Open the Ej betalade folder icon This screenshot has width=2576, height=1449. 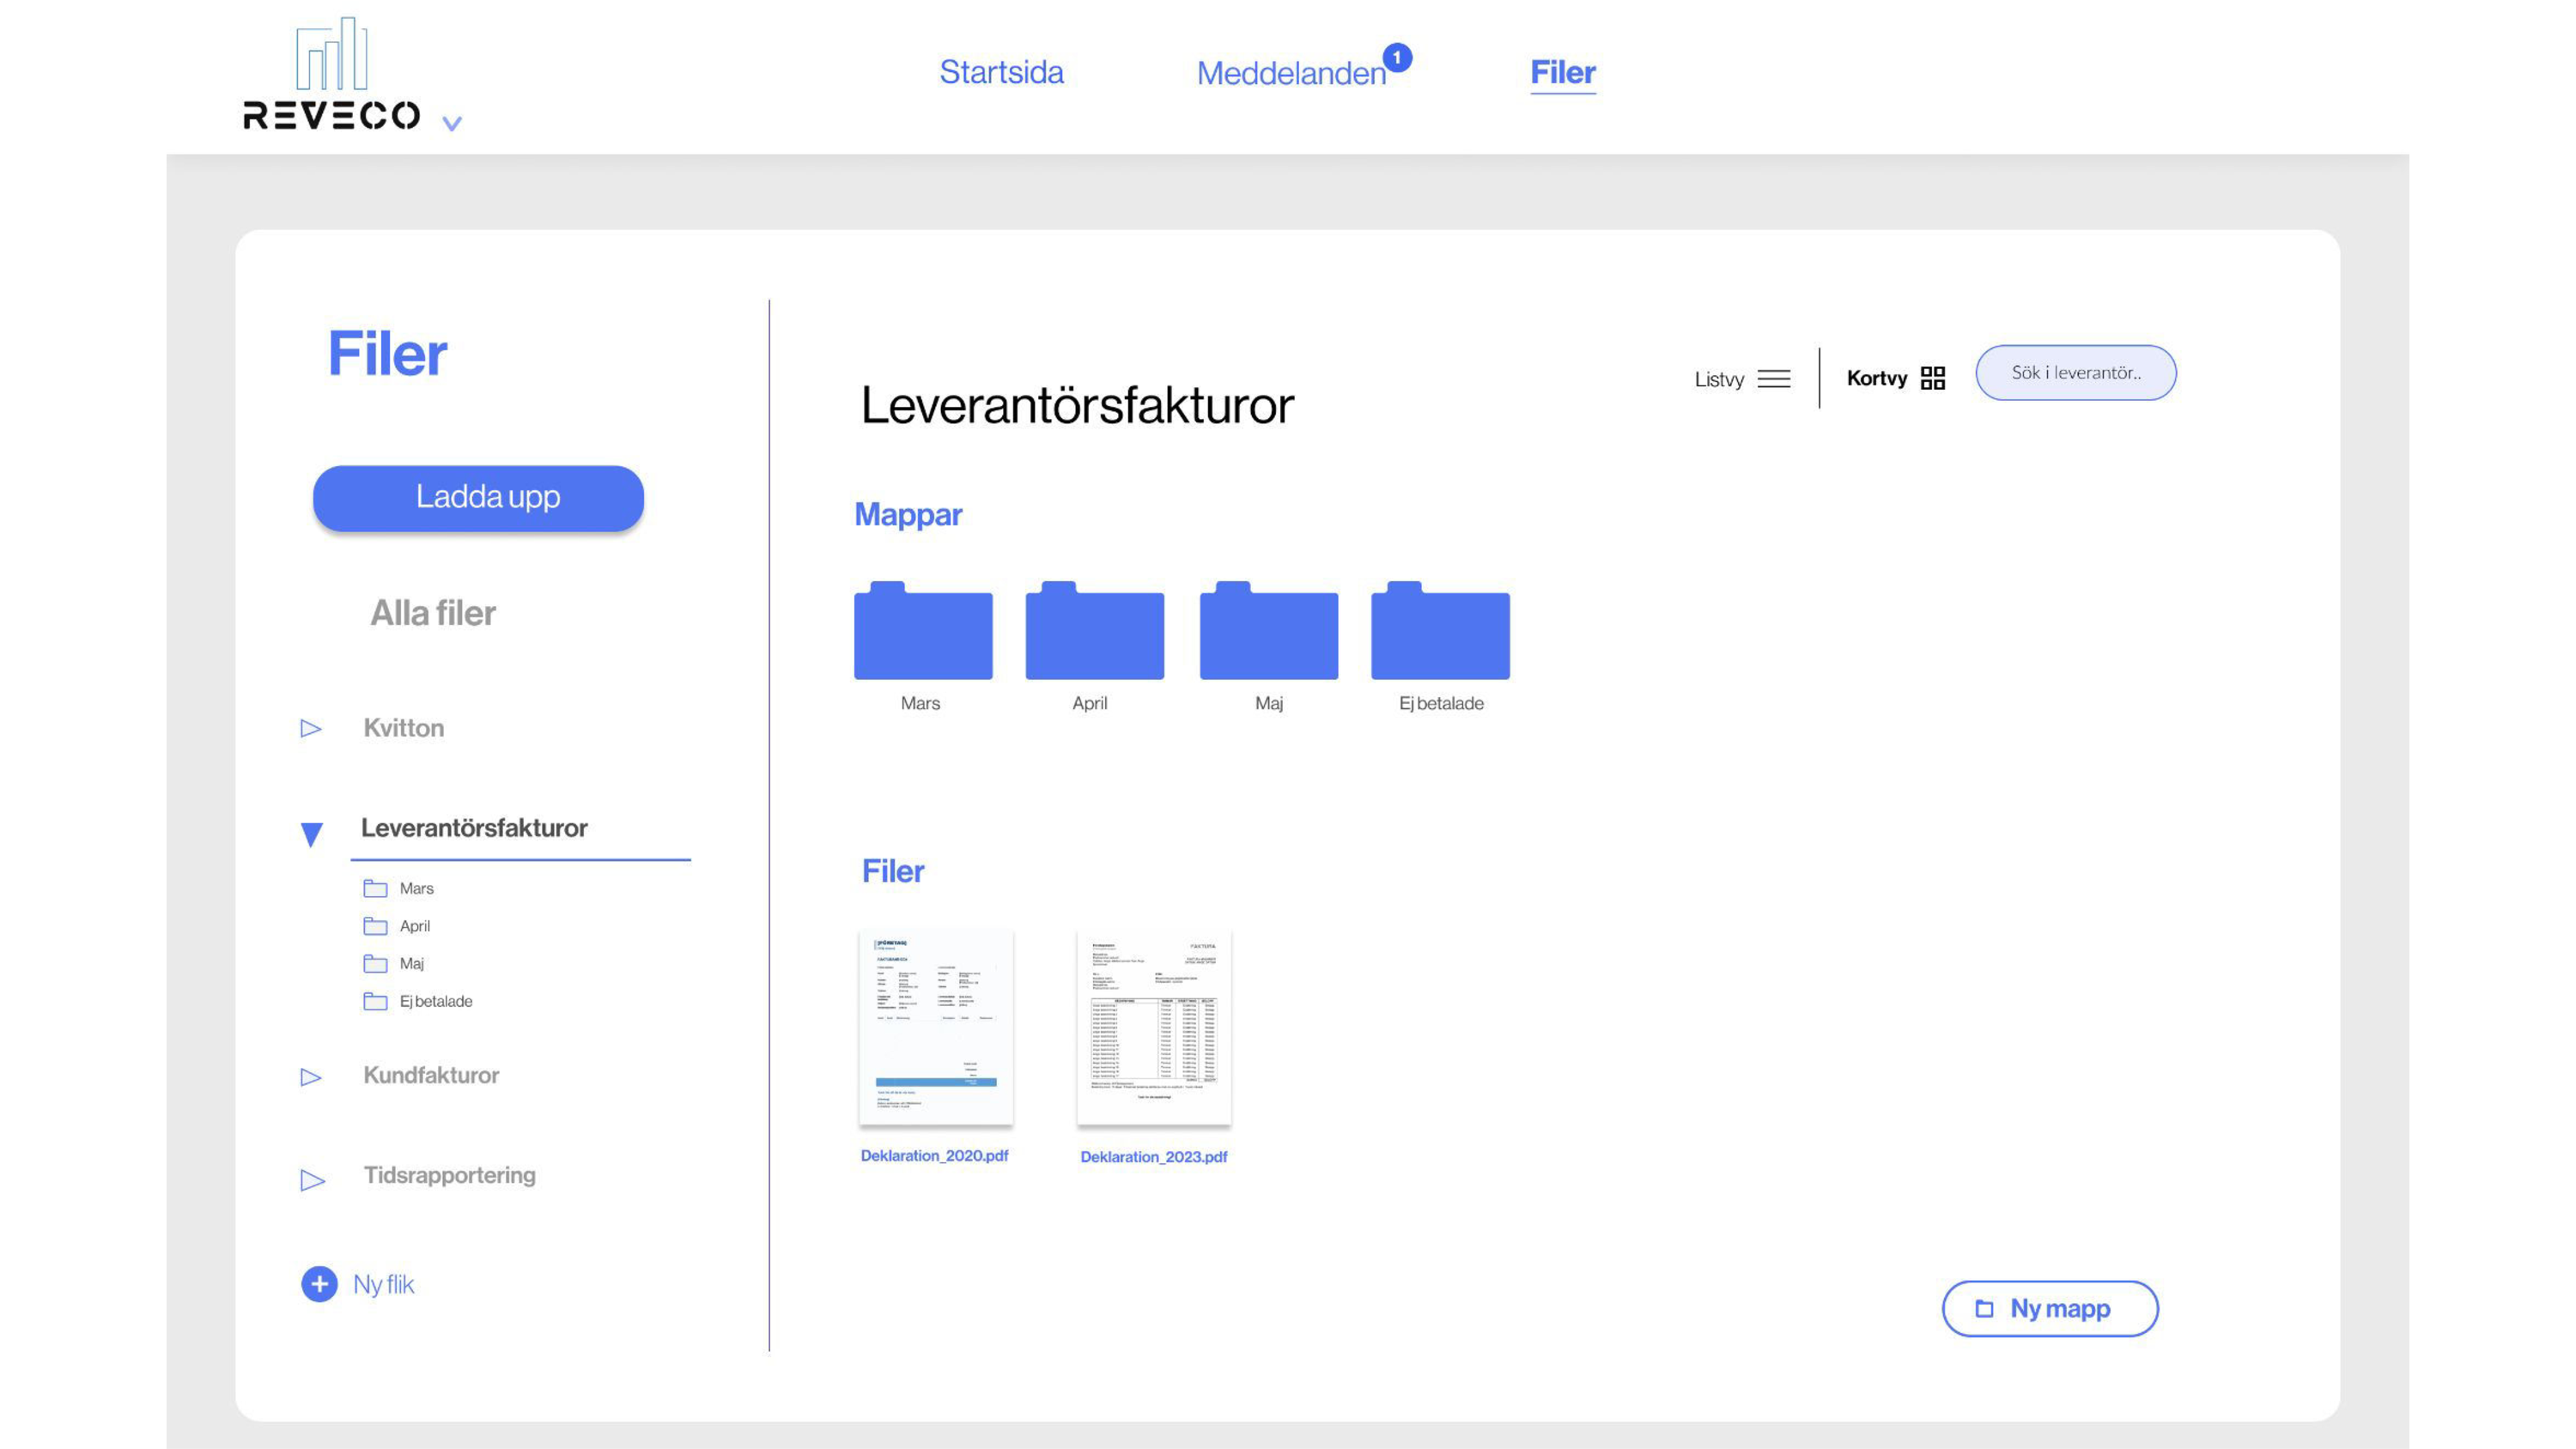[x=1440, y=632]
